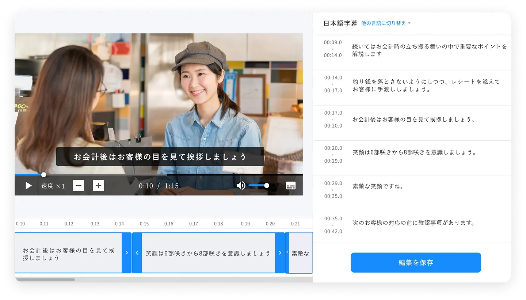526x300 pixels.
Task: Select subtitle 釣り銭を落とさないように entry
Action: pyautogui.click(x=426, y=86)
